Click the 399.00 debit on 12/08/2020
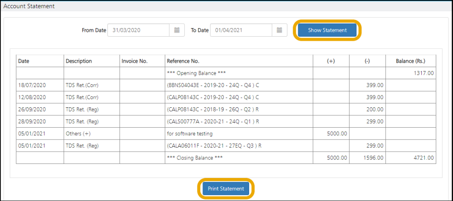453x201 pixels. (375, 97)
